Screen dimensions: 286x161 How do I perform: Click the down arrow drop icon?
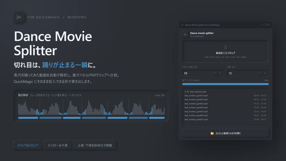point(226,47)
